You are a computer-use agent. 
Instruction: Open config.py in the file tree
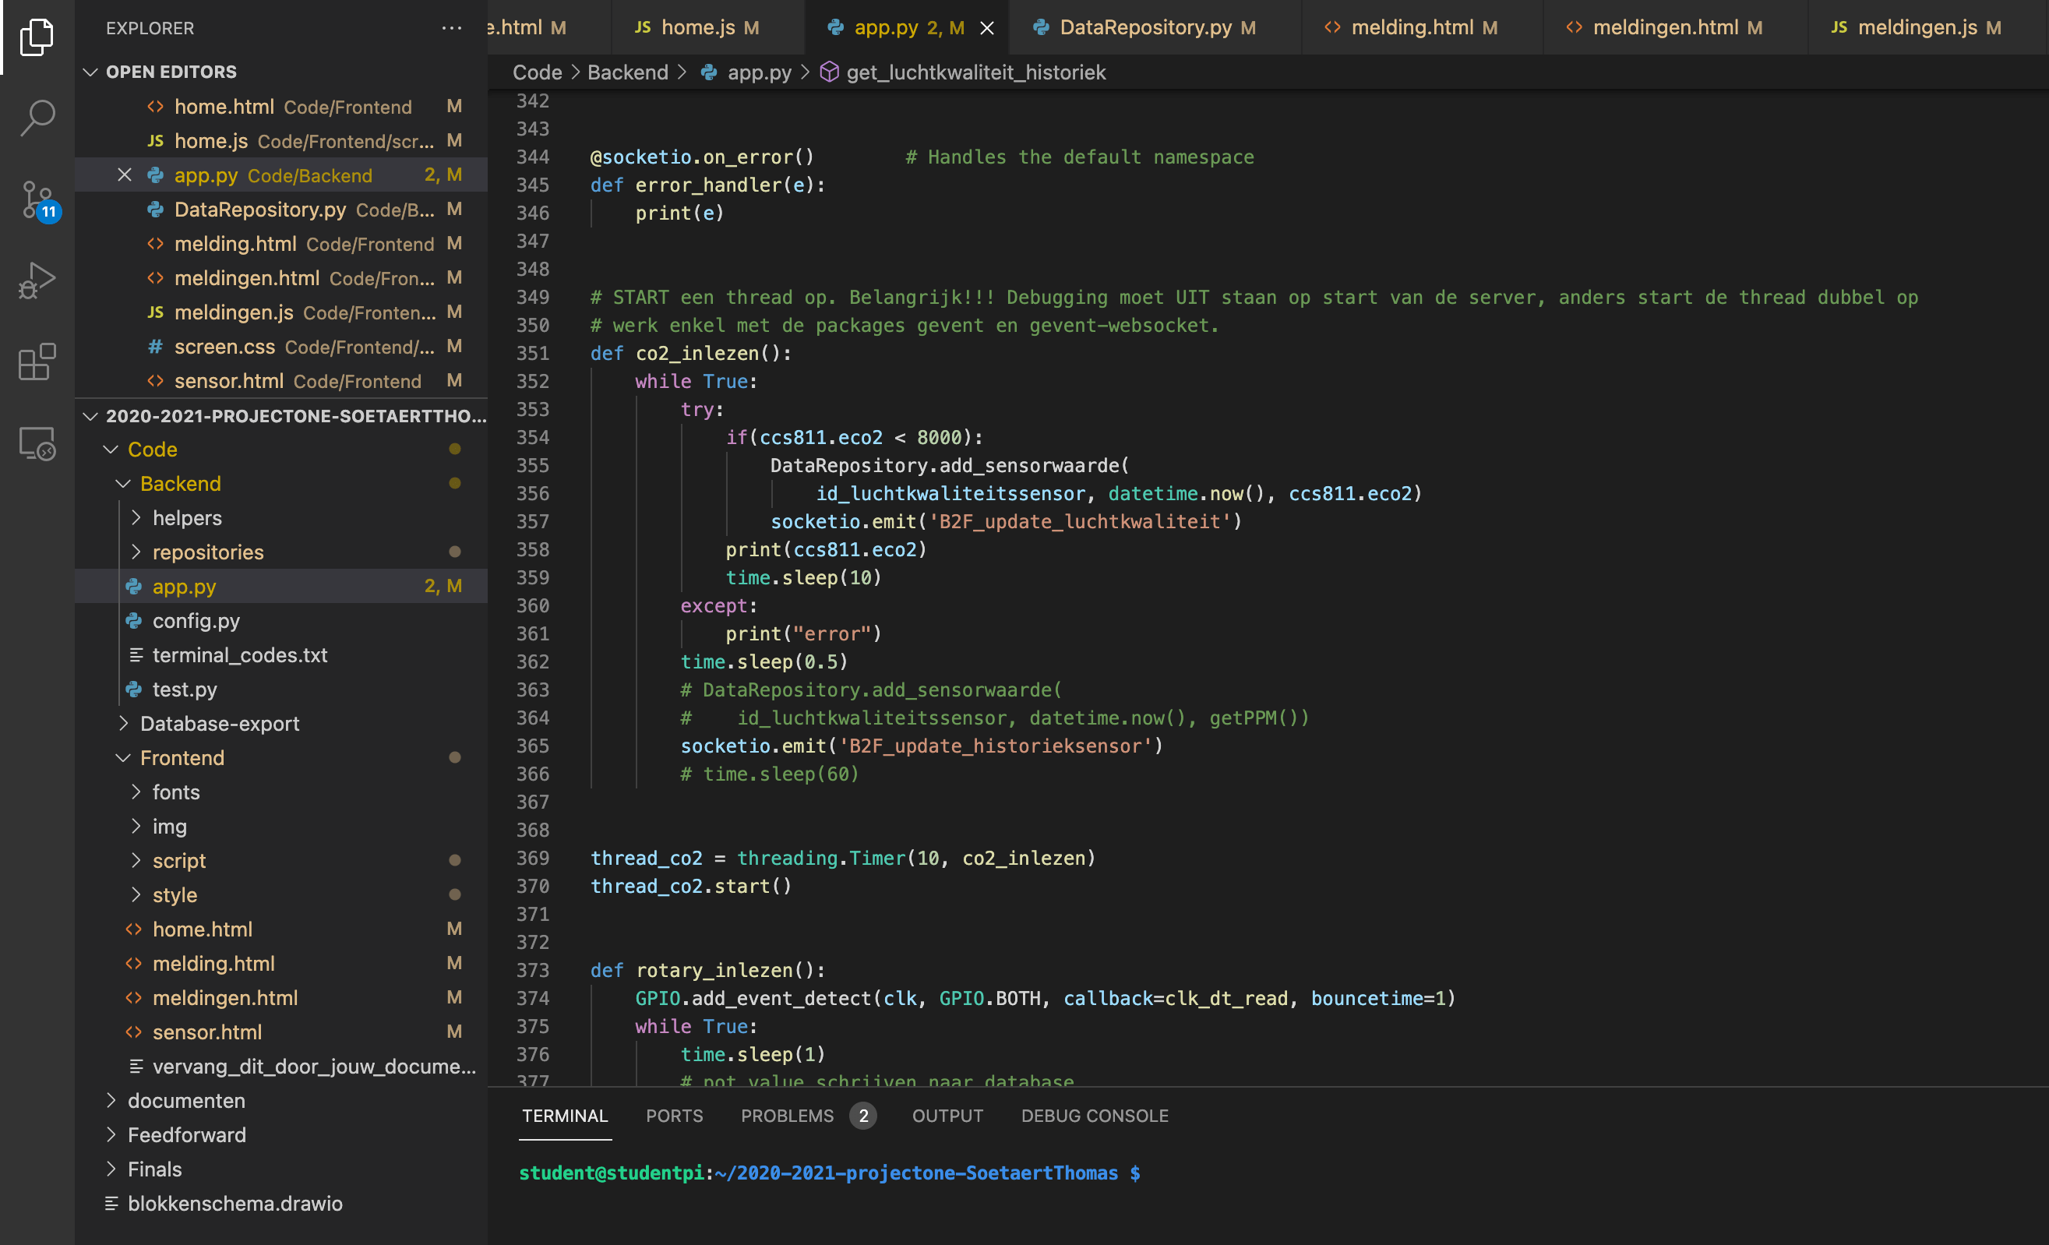[x=196, y=620]
